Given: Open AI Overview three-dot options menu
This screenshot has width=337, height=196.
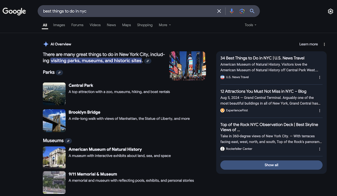Looking at the screenshot, I should coord(324,44).
